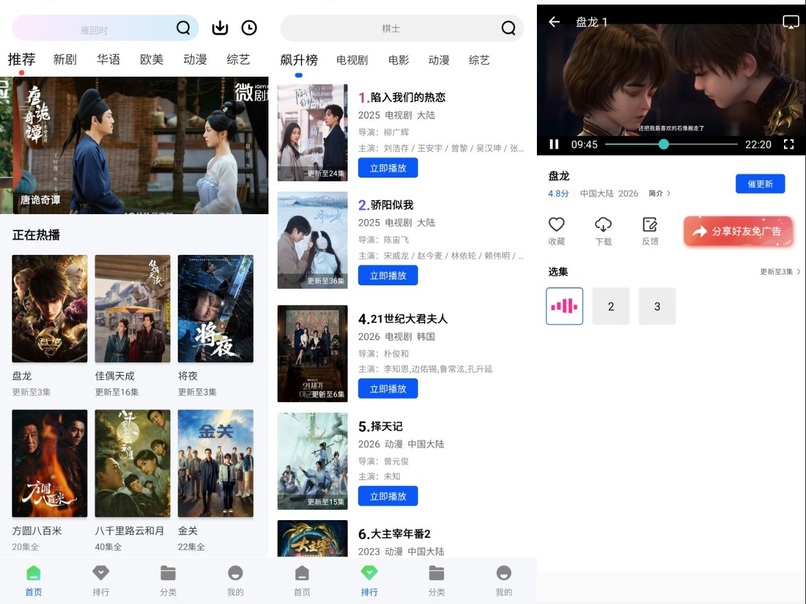
Task: Click the 催更新 button
Action: tap(760, 184)
